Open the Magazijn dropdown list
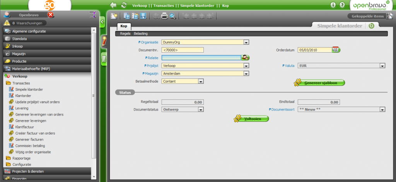 click(246, 73)
